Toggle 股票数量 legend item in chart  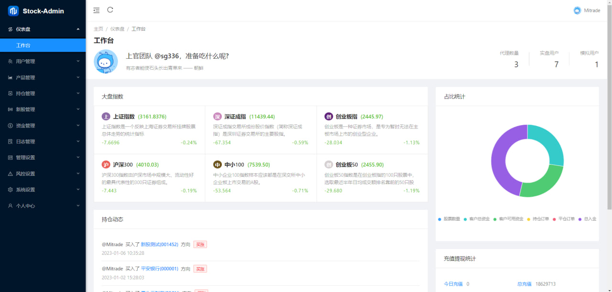(449, 219)
